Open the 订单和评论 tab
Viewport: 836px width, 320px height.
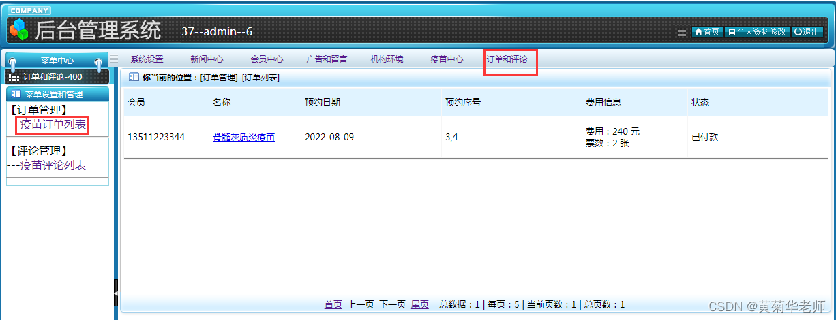coord(507,59)
